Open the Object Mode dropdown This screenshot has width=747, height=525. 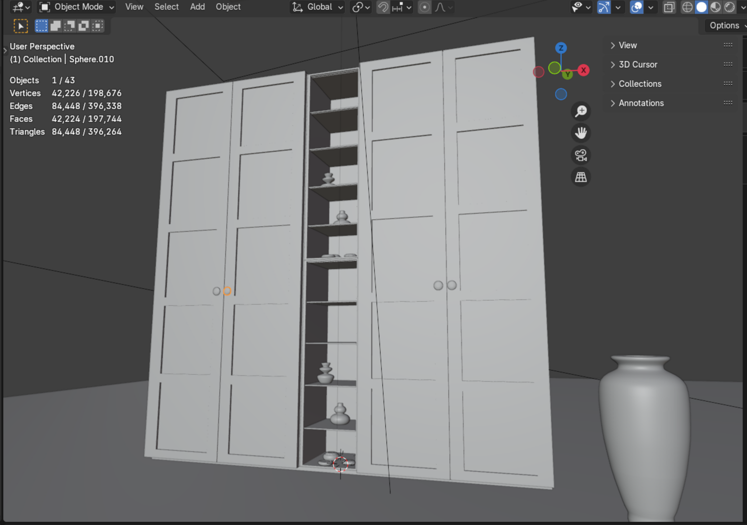77,7
